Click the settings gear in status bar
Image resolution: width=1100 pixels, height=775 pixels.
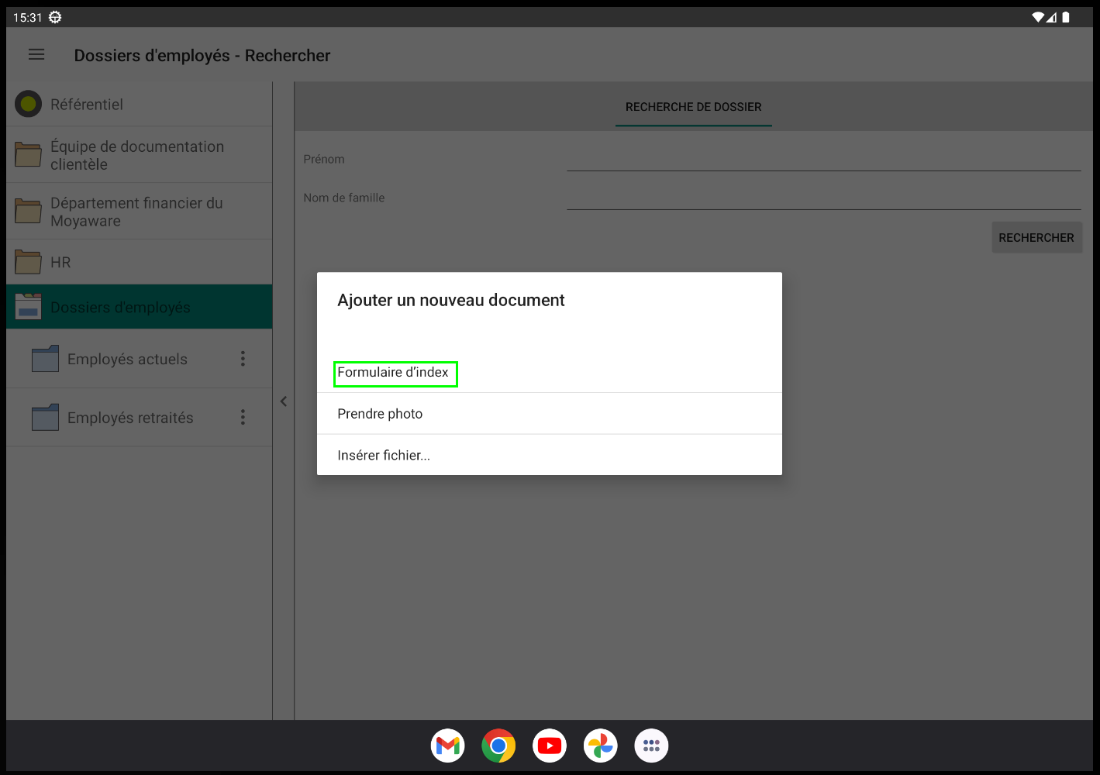[55, 17]
